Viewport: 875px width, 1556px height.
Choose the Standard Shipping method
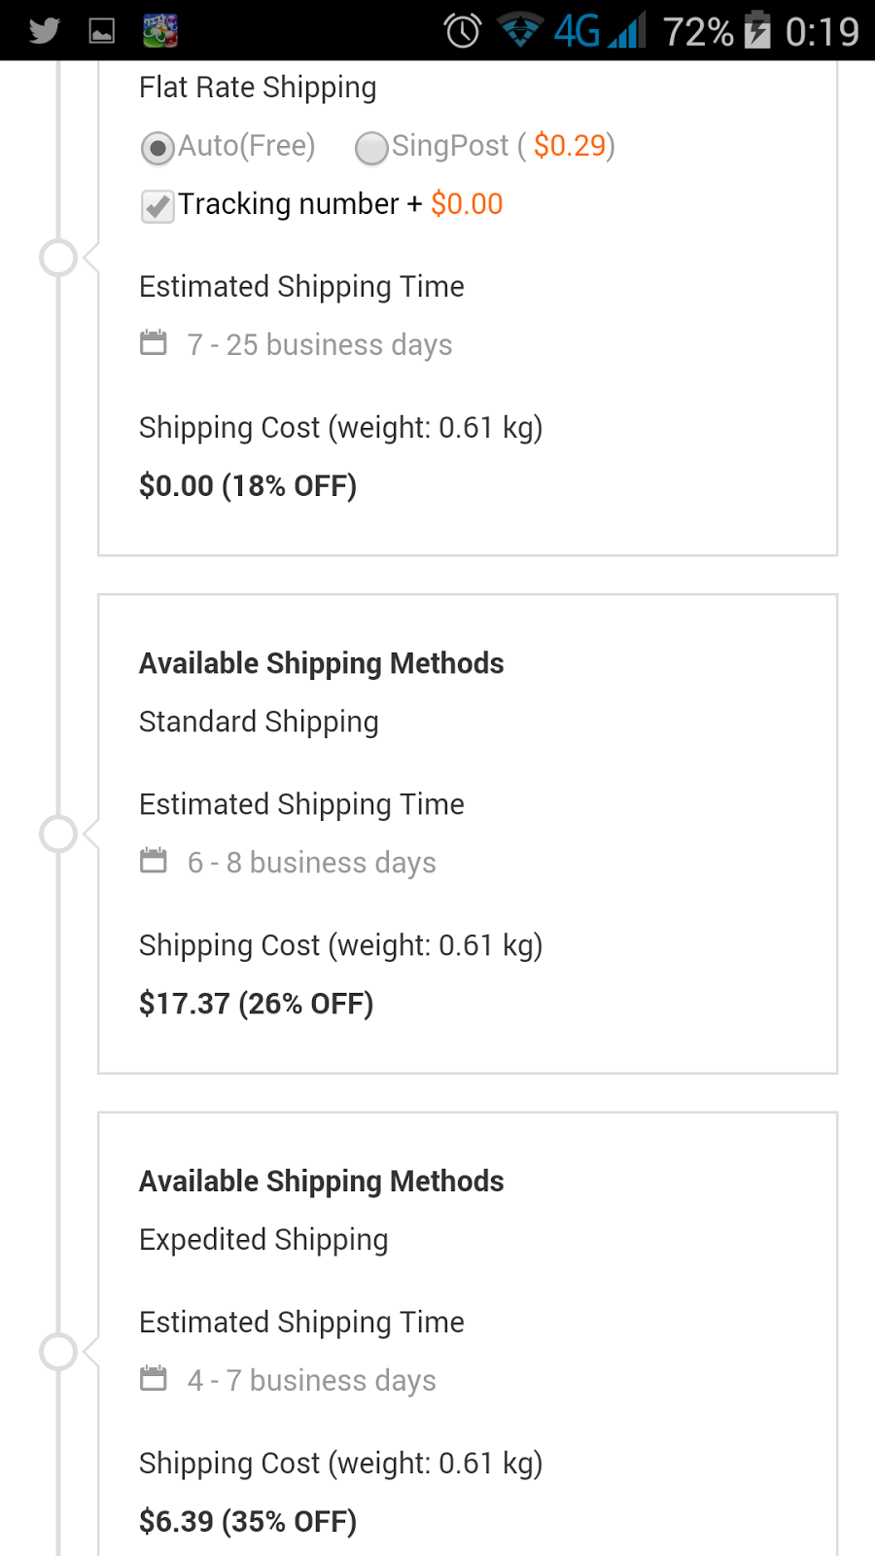point(259,722)
